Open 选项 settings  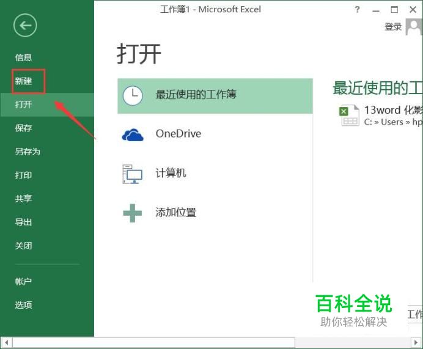click(x=23, y=305)
